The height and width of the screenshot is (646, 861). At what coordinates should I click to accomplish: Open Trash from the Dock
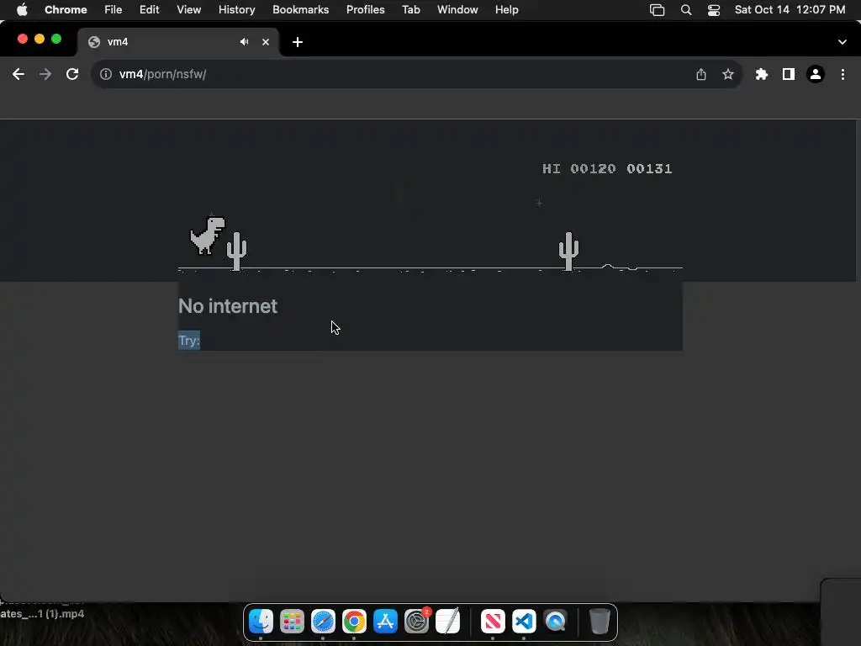pos(600,622)
